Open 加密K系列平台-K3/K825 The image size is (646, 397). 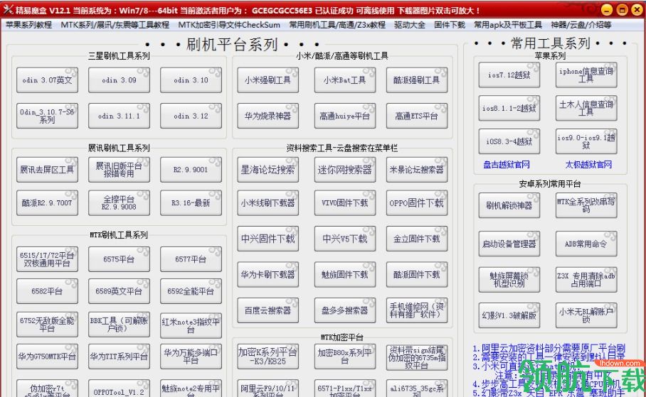(268, 357)
